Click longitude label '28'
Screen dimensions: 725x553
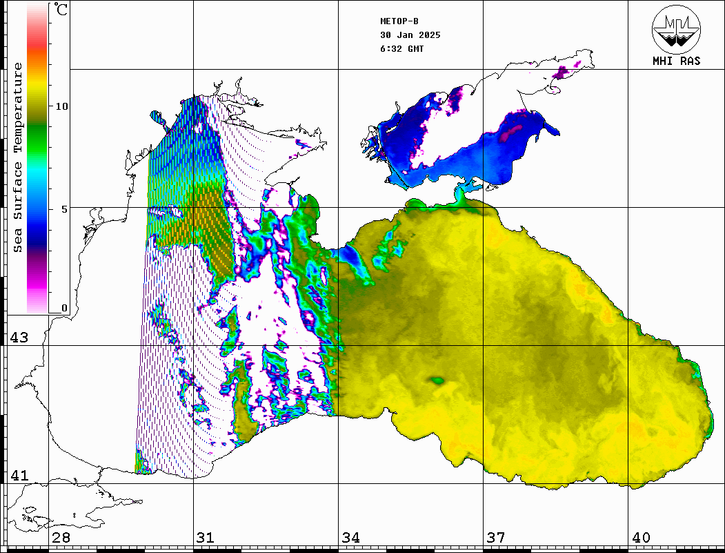(x=61, y=538)
